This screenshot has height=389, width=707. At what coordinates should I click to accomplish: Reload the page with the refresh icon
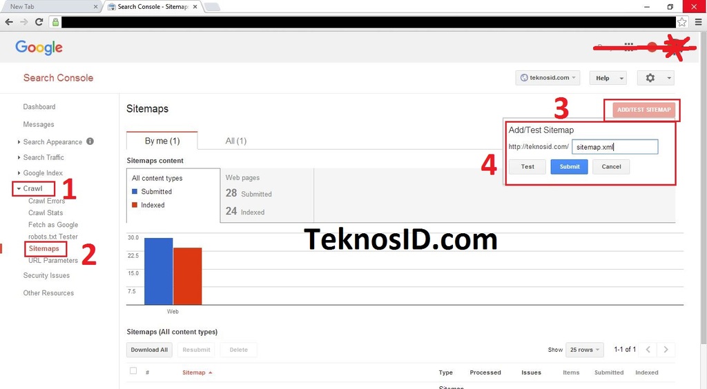click(x=39, y=21)
